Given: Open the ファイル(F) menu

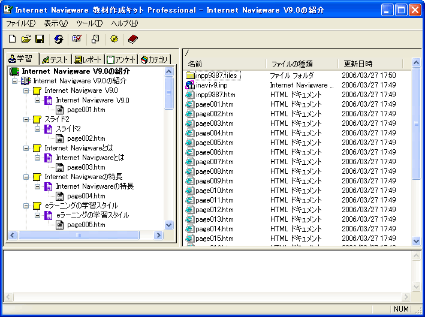Looking at the screenshot, I should click(21, 23).
